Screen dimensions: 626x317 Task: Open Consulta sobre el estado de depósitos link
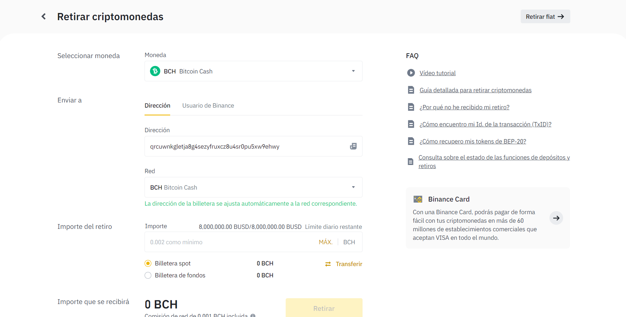click(494, 162)
